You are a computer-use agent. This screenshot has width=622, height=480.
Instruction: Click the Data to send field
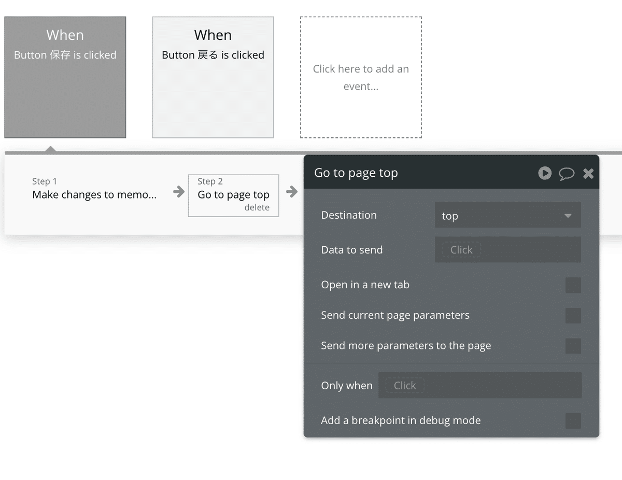pyautogui.click(x=507, y=250)
